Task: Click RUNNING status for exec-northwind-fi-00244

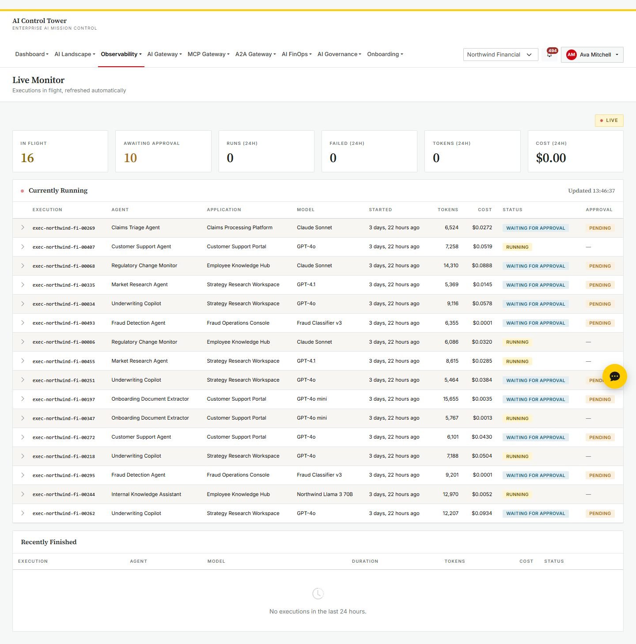Action: tap(517, 494)
